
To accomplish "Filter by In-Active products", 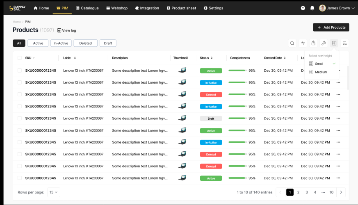I will tap(61, 43).
